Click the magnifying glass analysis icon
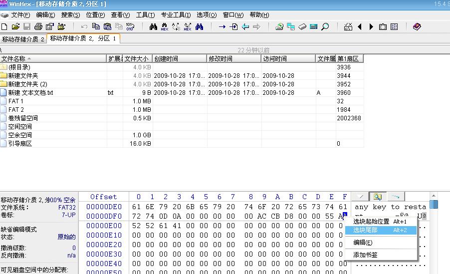450x274 pixels. (325, 27)
